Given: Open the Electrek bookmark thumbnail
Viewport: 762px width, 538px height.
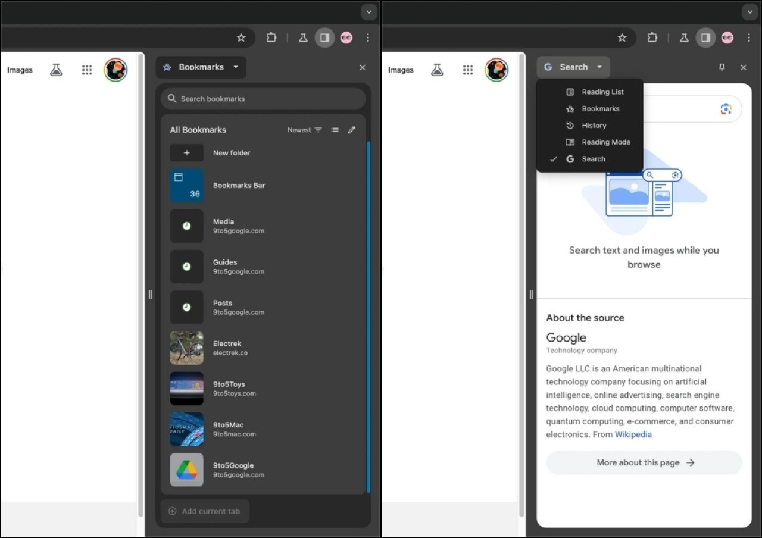Looking at the screenshot, I should point(187,348).
